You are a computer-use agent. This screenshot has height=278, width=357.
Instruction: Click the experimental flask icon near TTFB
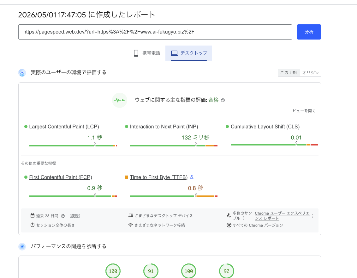pyautogui.click(x=192, y=177)
